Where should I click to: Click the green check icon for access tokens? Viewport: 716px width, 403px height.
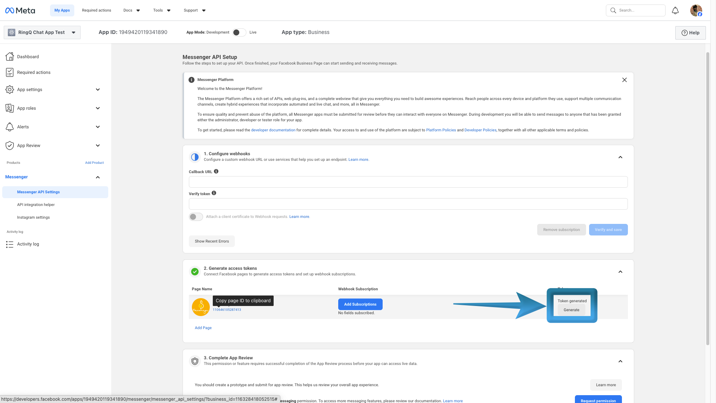(x=195, y=272)
